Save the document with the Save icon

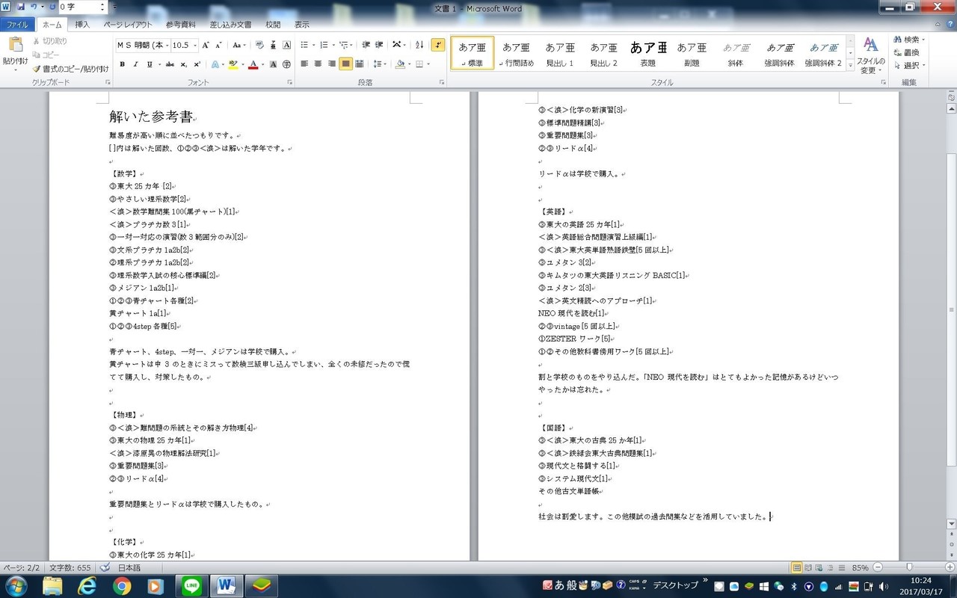tap(21, 7)
